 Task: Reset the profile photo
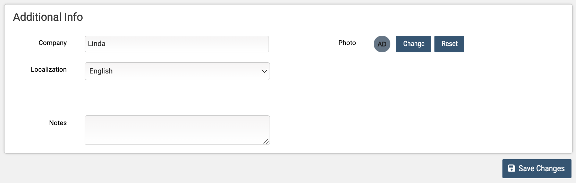(449, 44)
